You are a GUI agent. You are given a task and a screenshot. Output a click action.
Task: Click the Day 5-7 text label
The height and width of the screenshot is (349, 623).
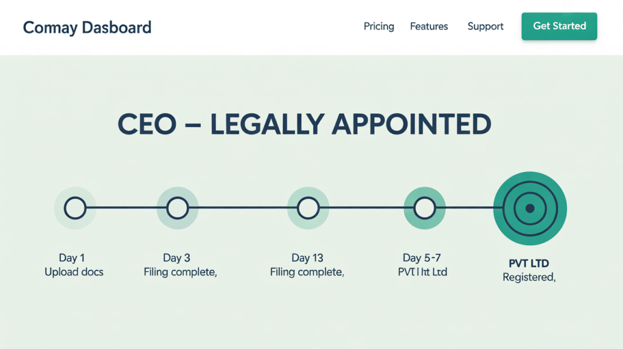422,258
